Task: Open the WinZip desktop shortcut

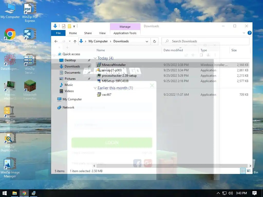Action: tap(10, 114)
